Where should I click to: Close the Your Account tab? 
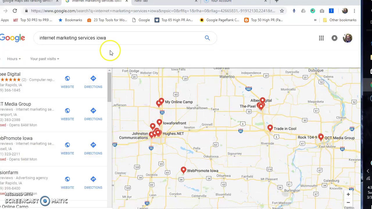(x=266, y=1)
